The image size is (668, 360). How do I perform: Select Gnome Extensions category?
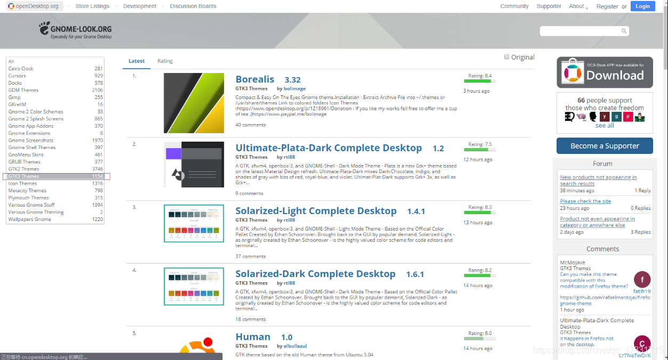55,133
